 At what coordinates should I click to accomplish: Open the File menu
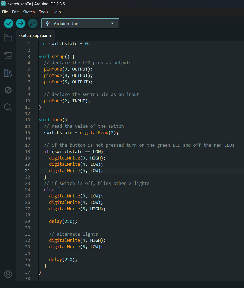pyautogui.click(x=5, y=12)
